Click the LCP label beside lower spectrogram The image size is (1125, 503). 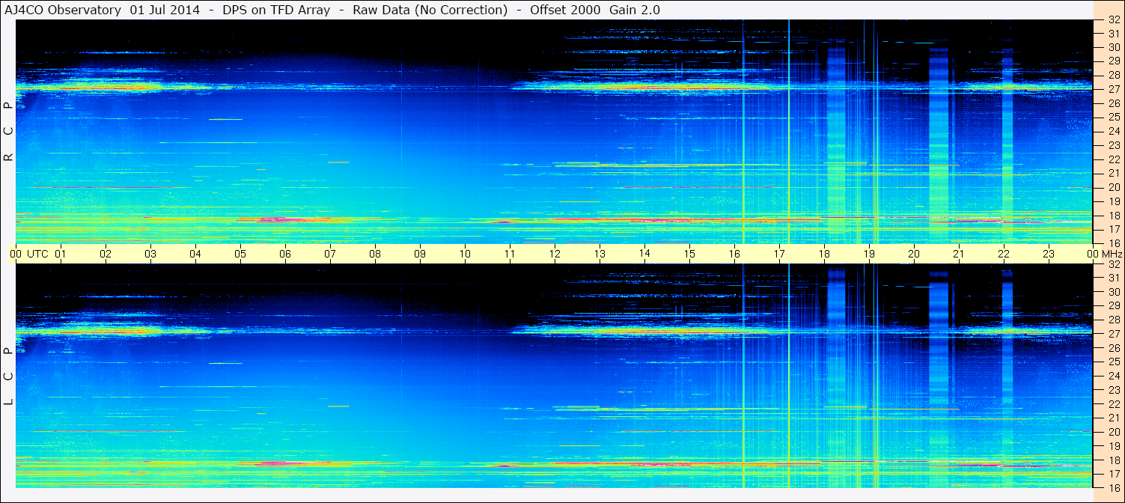[9, 376]
